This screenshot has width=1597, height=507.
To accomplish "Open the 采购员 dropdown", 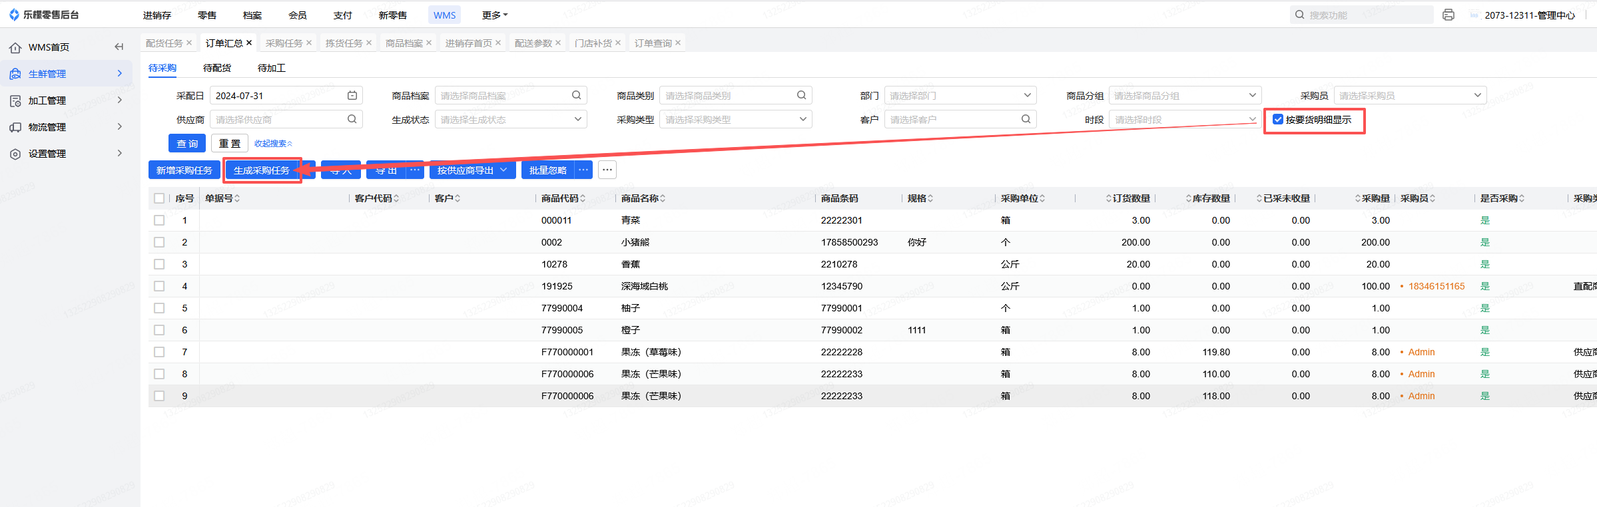I will click(1410, 95).
